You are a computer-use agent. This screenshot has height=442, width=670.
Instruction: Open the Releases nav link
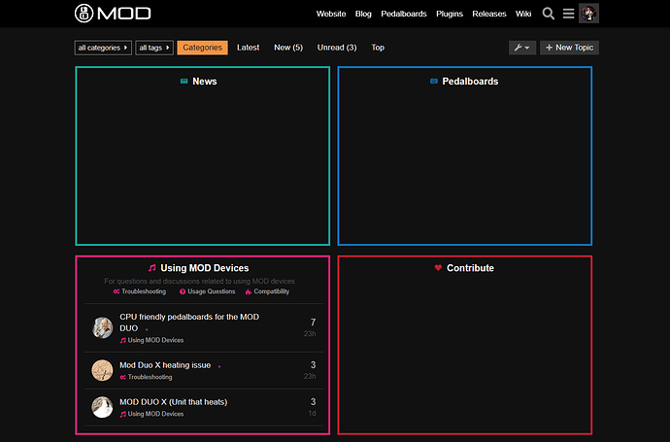point(489,14)
